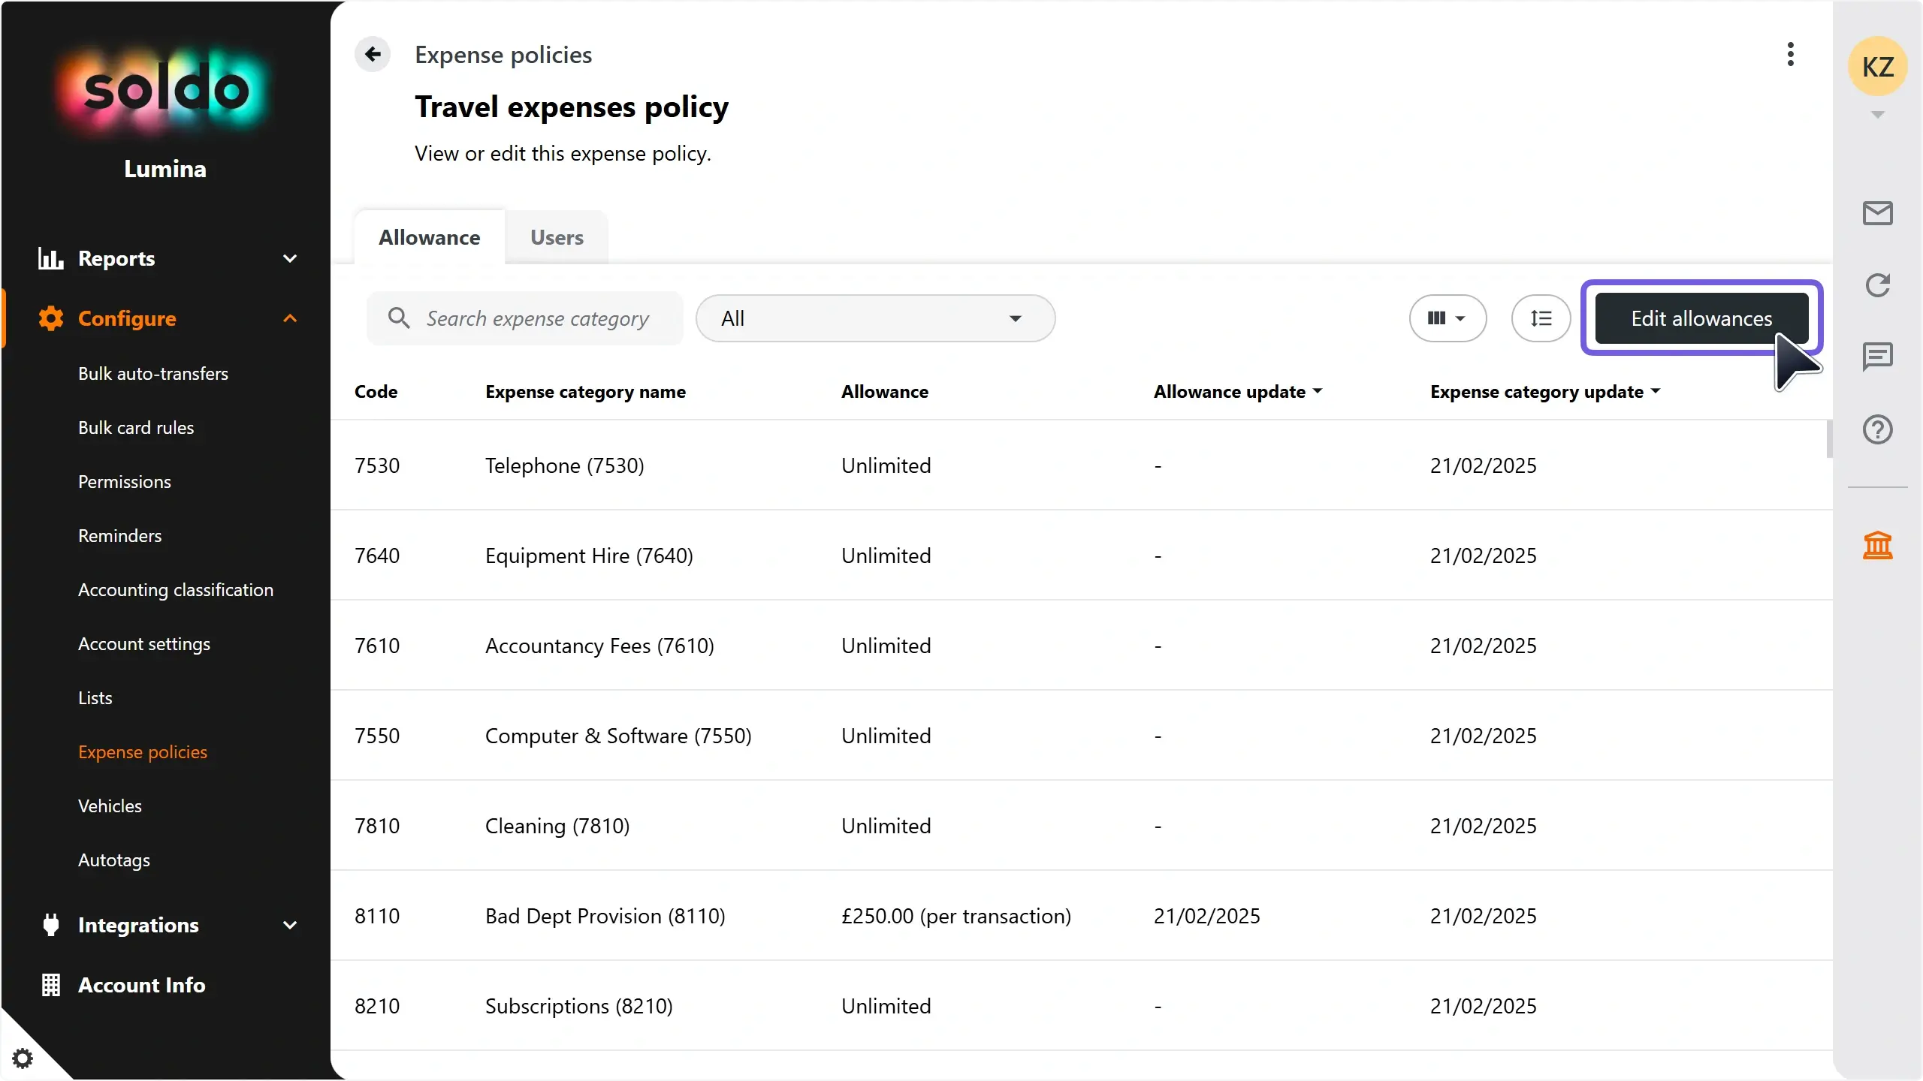Click the Expense category name column header
Image resolution: width=1923 pixels, height=1081 pixels.
[x=585, y=391]
